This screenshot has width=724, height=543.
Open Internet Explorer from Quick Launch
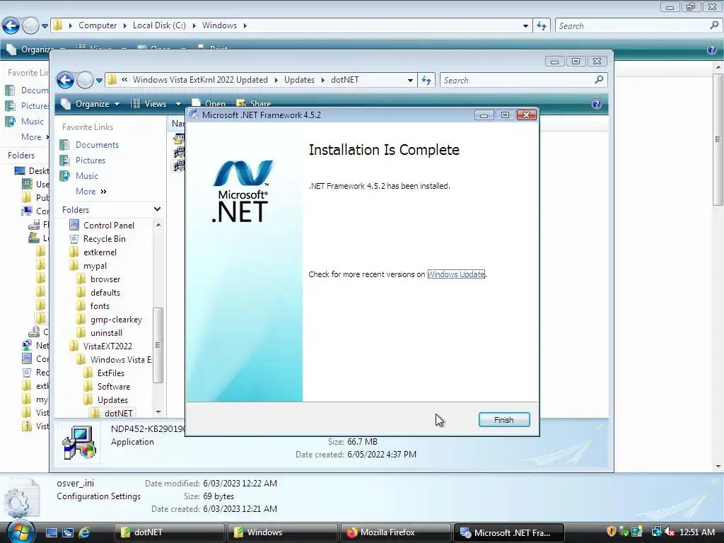point(84,532)
